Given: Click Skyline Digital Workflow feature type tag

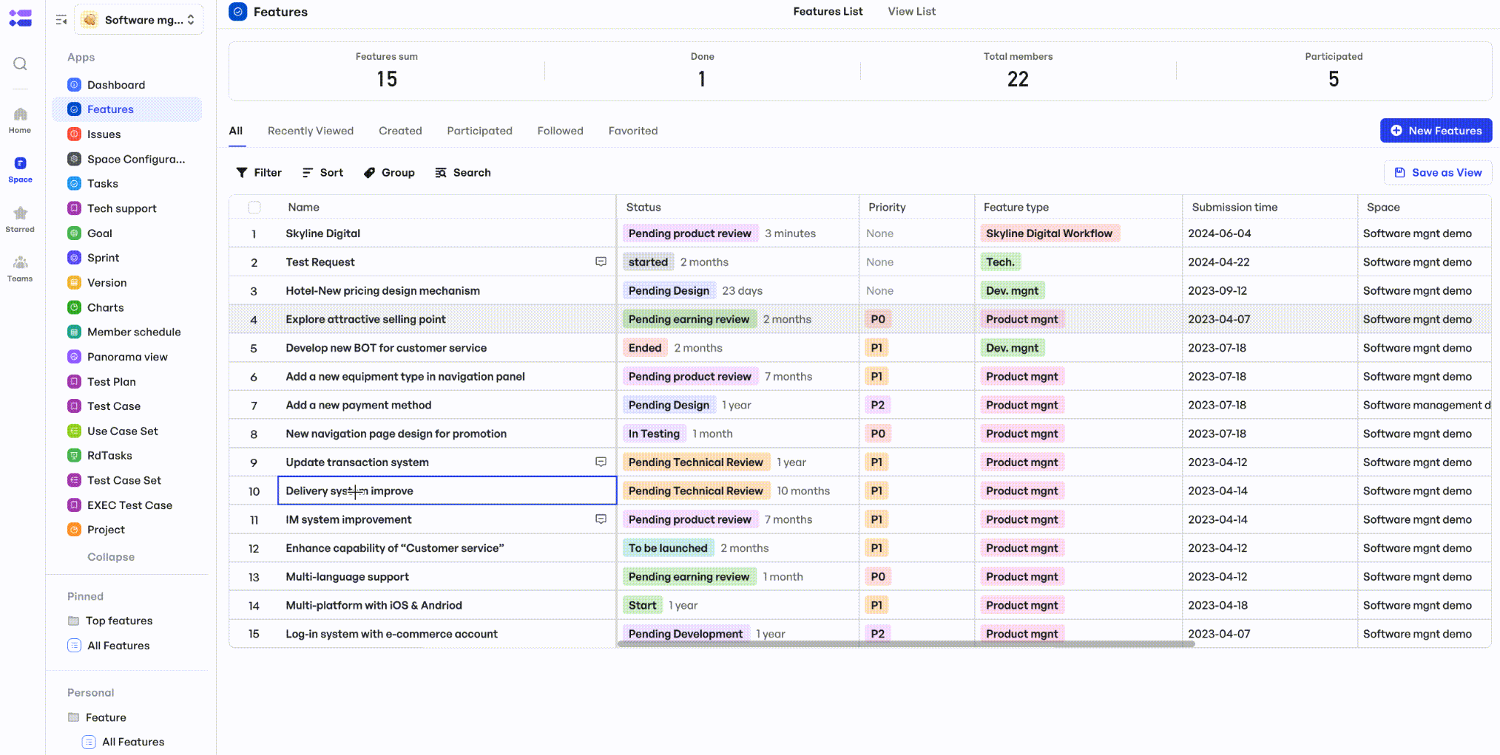Looking at the screenshot, I should tap(1049, 233).
